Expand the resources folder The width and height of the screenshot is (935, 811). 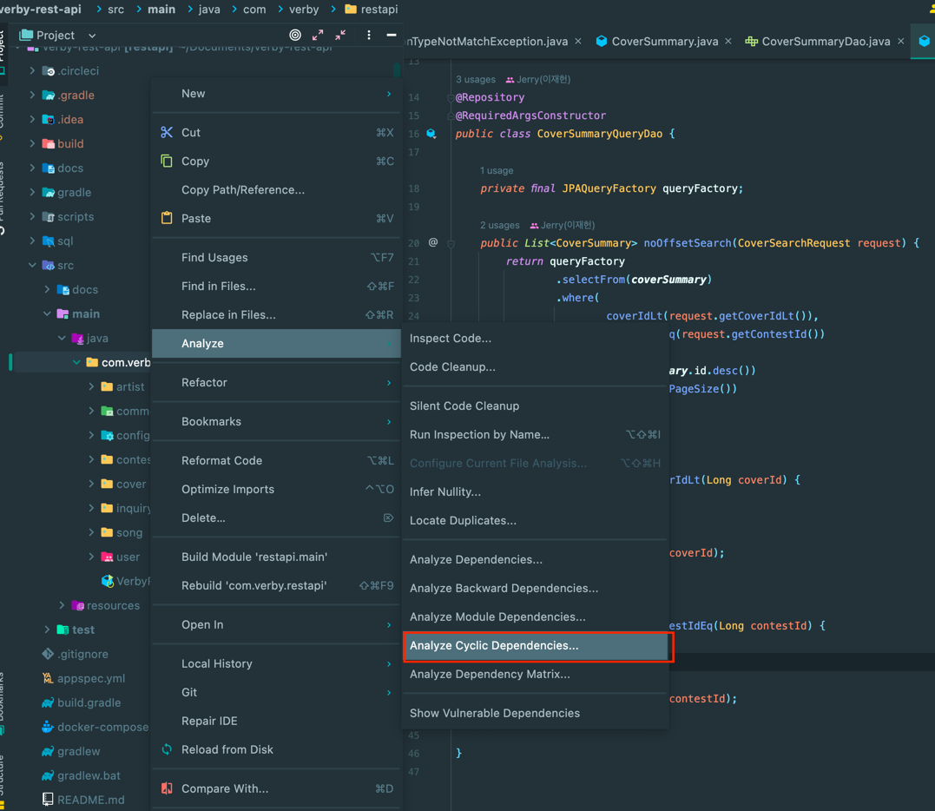coord(62,605)
